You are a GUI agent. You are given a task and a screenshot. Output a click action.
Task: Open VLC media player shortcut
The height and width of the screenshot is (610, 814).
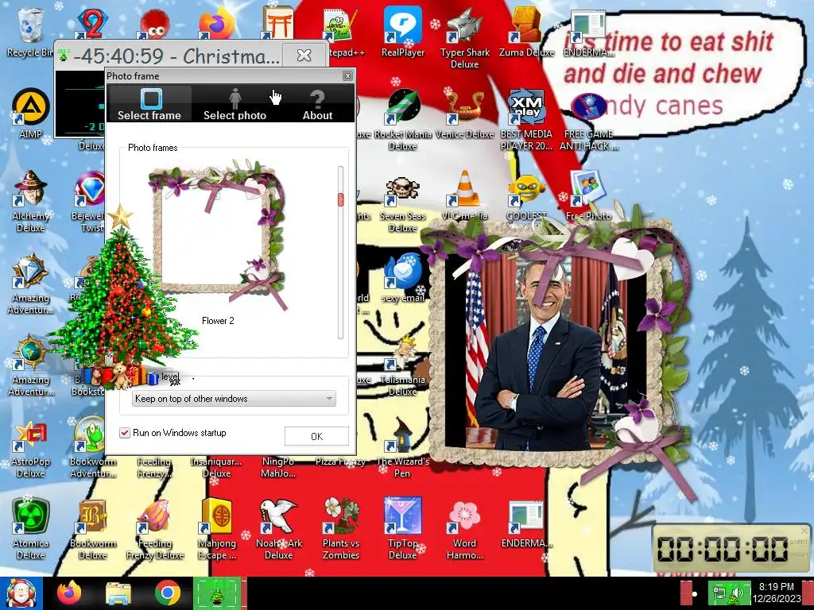pyautogui.click(x=464, y=196)
